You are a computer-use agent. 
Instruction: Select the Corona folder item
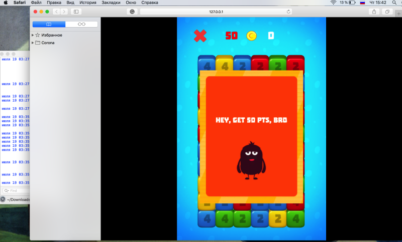coord(48,43)
